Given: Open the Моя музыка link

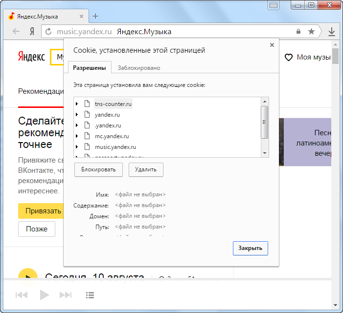Looking at the screenshot, I should (x=314, y=57).
